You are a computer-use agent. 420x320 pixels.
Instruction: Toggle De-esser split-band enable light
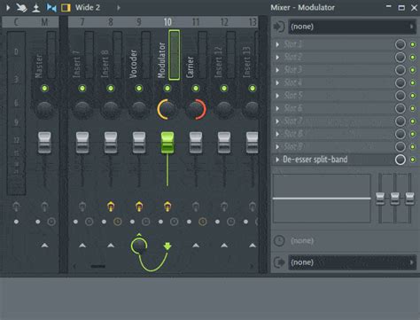tap(413, 160)
